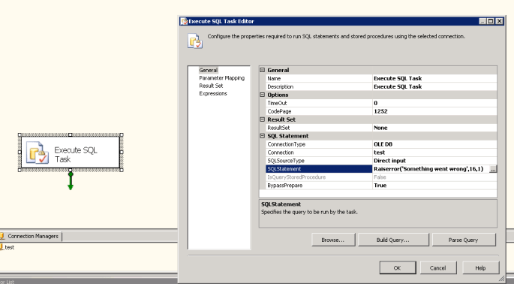Click the task editor header icon

click(195, 41)
